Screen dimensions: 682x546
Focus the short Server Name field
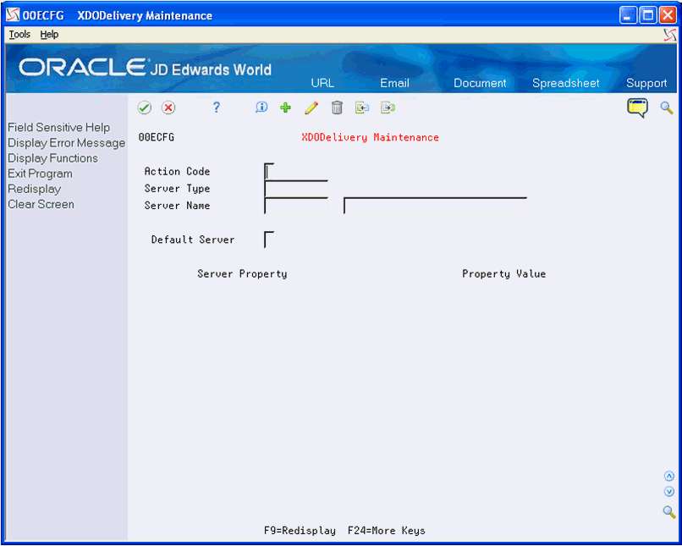point(296,206)
